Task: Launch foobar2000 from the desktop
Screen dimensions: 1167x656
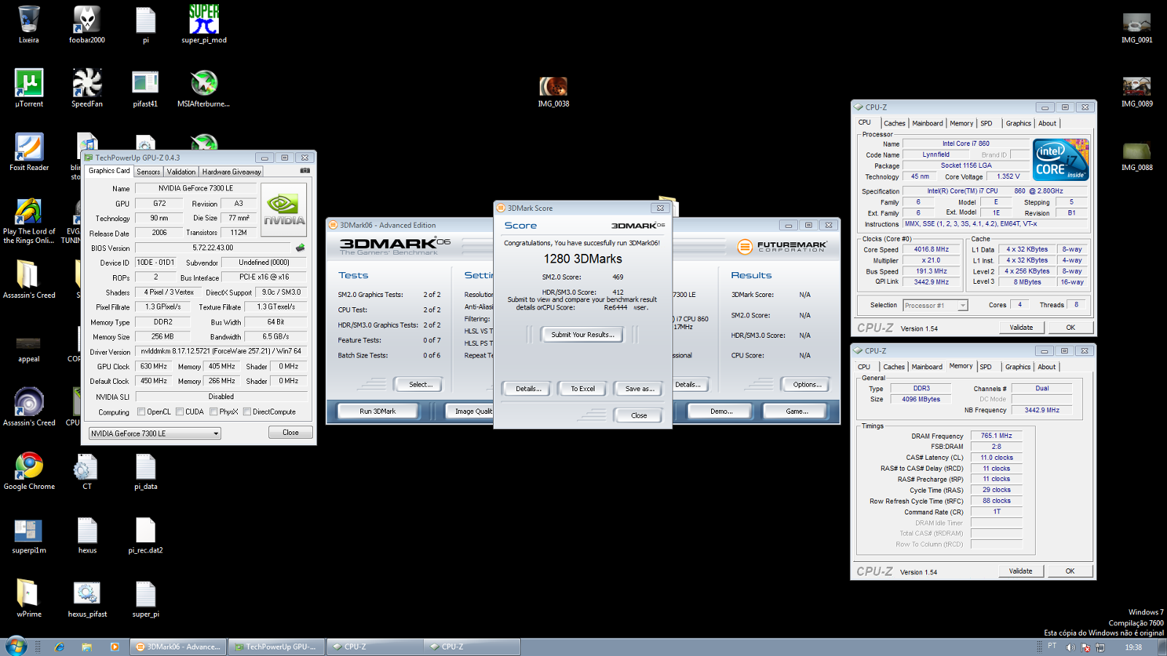Action: (87, 24)
